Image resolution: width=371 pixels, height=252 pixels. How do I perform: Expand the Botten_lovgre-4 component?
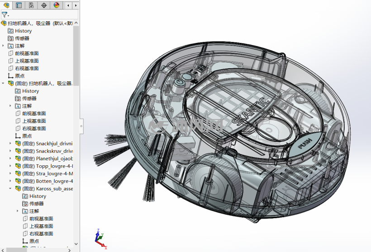click(x=10, y=181)
